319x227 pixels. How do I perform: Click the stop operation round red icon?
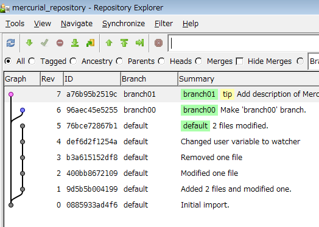click(x=158, y=43)
